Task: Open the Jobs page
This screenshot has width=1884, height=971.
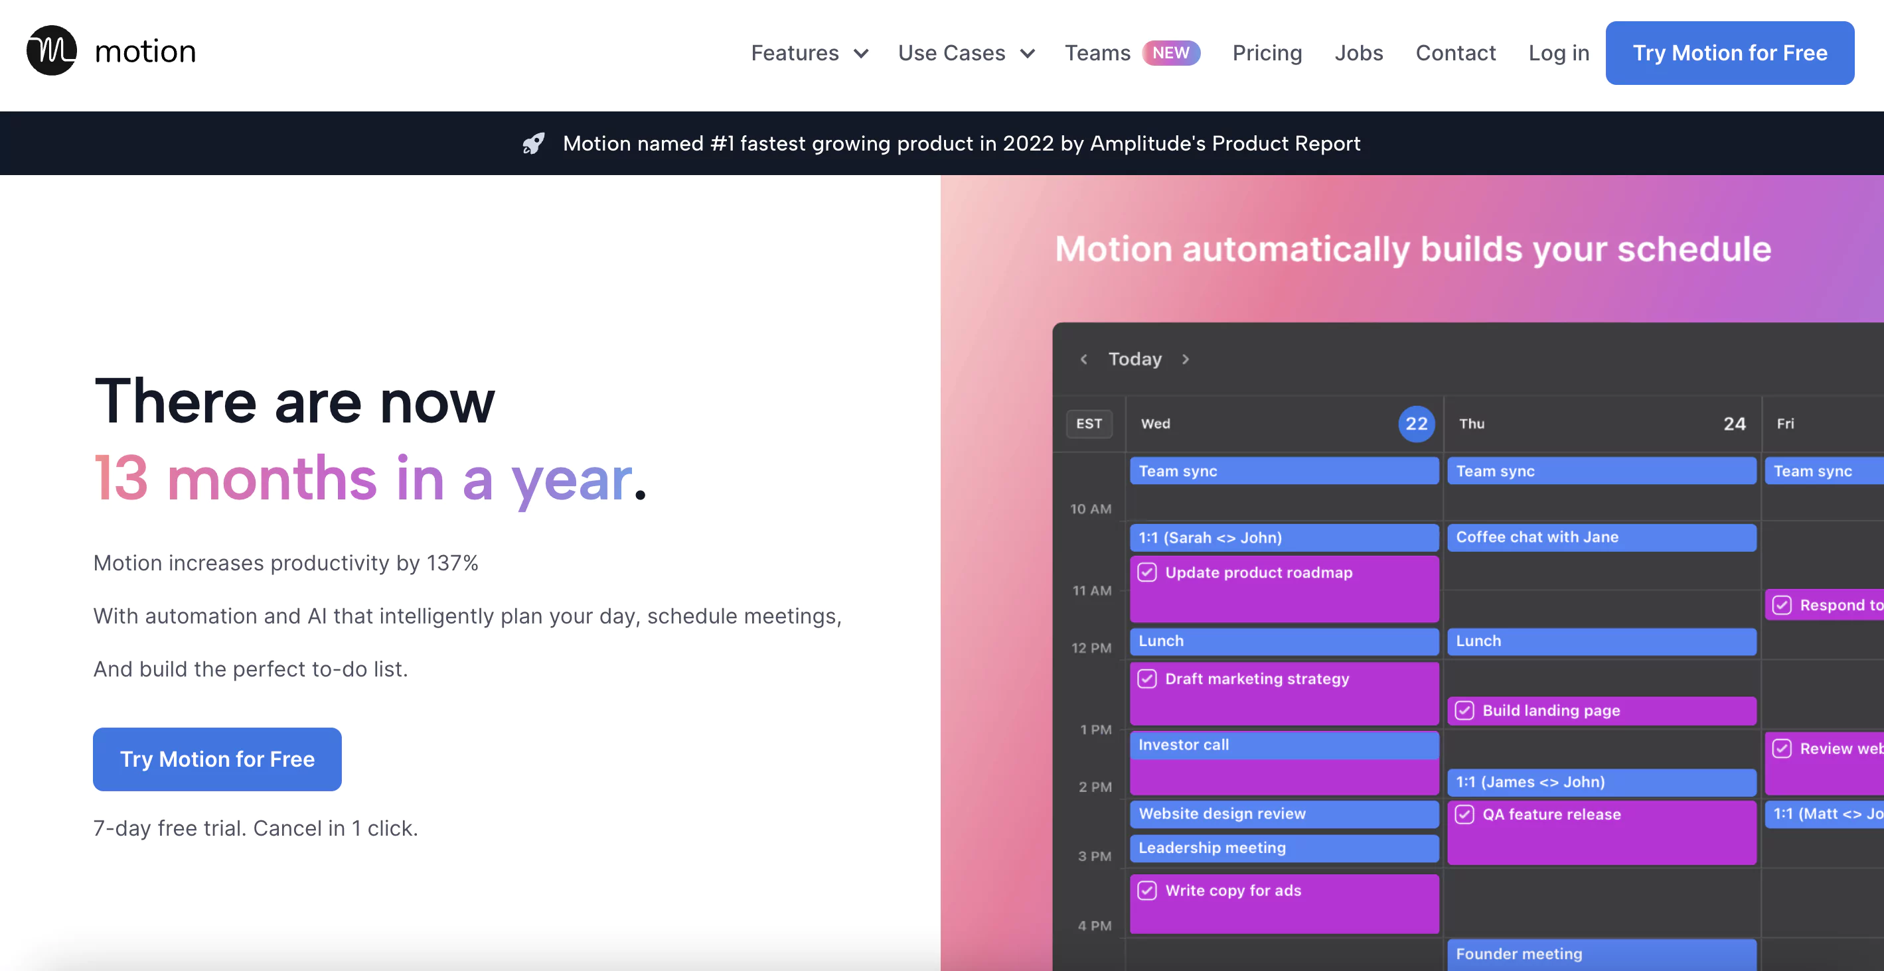Action: [x=1359, y=52]
